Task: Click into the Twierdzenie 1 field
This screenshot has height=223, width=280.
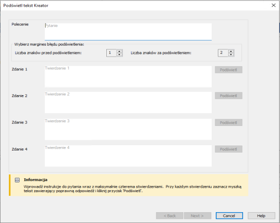Action: point(128,77)
